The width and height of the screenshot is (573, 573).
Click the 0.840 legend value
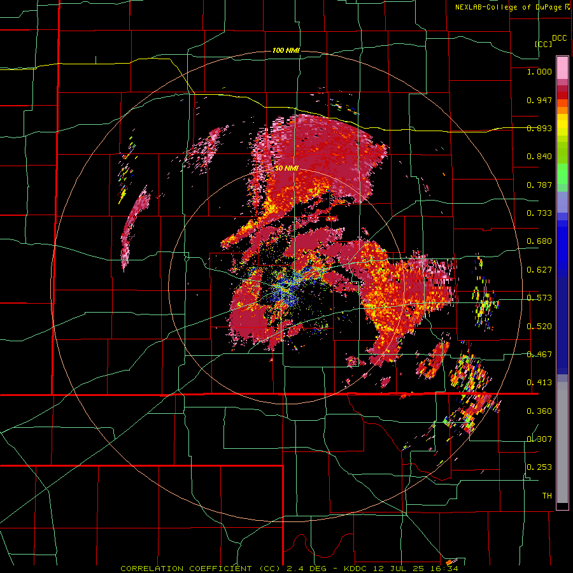[x=539, y=157]
